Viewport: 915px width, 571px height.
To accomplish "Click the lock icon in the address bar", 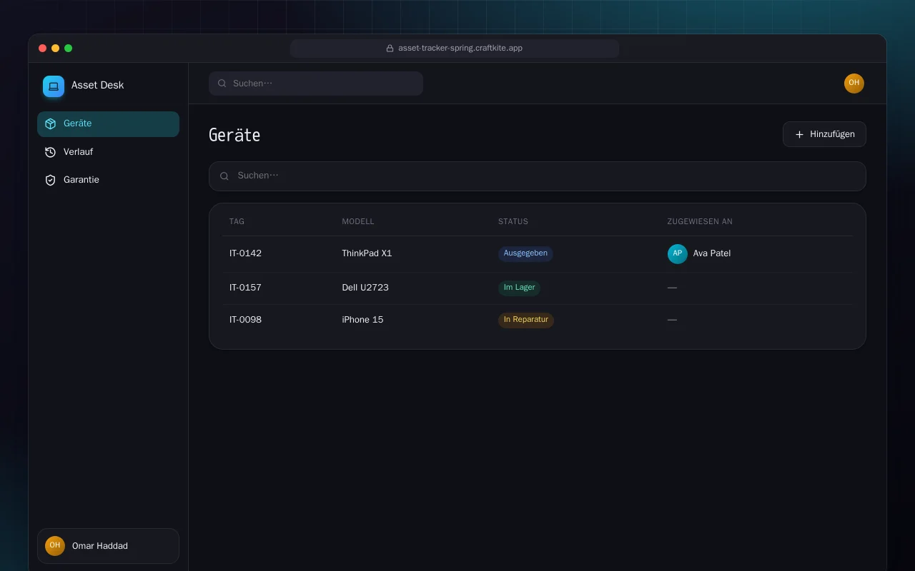I will pyautogui.click(x=390, y=49).
